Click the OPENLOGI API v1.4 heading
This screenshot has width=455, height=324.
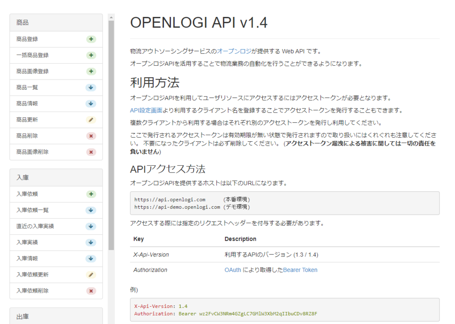tap(199, 23)
